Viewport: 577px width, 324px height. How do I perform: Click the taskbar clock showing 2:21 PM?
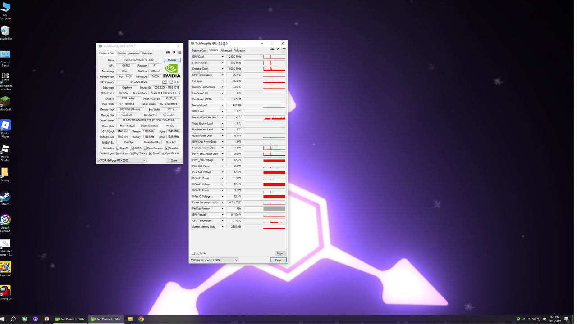coord(555,319)
